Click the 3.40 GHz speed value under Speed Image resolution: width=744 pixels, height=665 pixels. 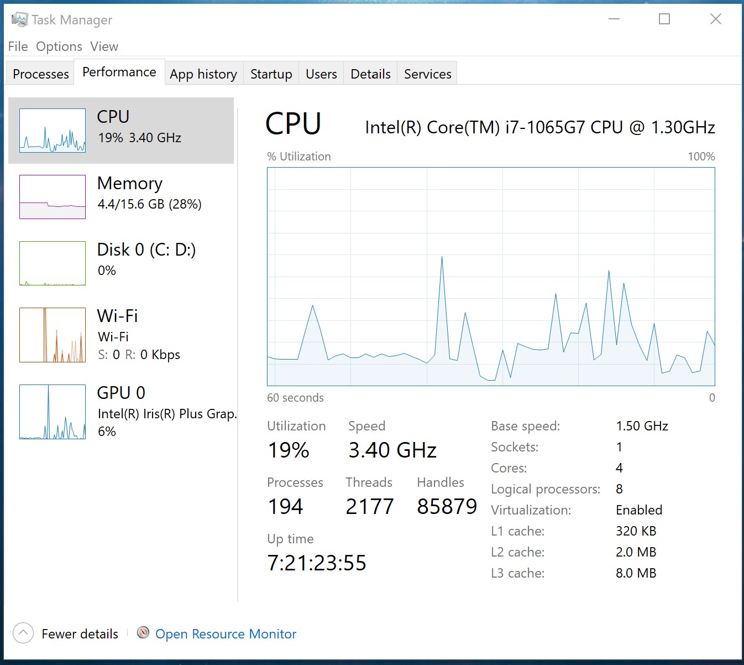coord(392,450)
